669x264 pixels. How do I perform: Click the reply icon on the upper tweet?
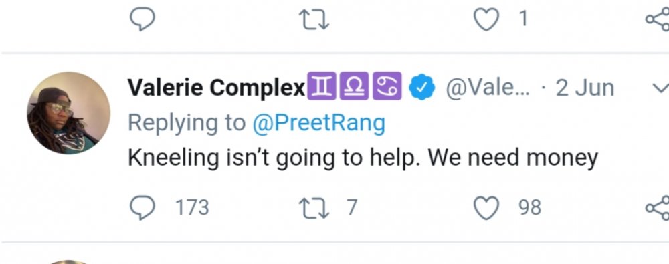142,19
